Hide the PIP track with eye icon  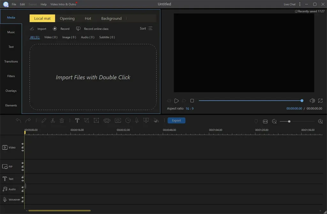(23, 170)
